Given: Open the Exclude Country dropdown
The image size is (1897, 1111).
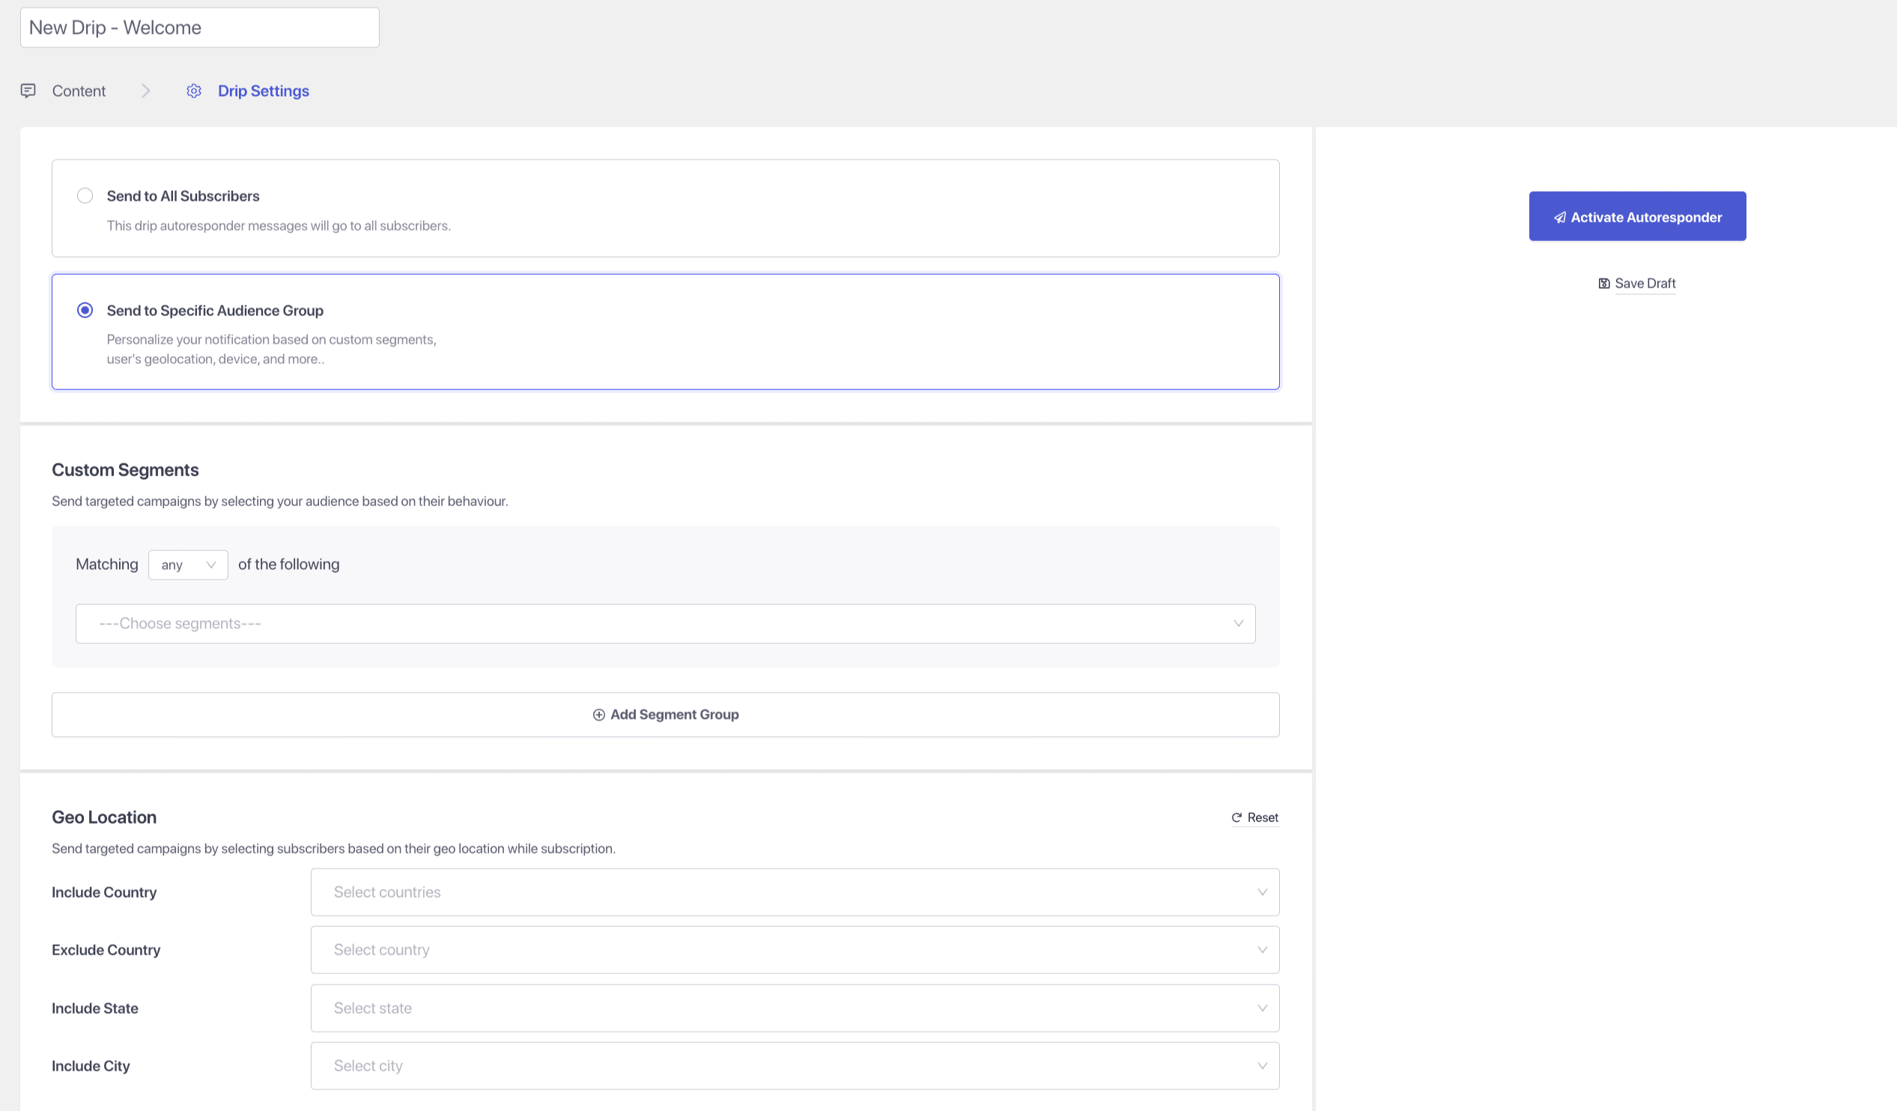Looking at the screenshot, I should click(x=794, y=950).
